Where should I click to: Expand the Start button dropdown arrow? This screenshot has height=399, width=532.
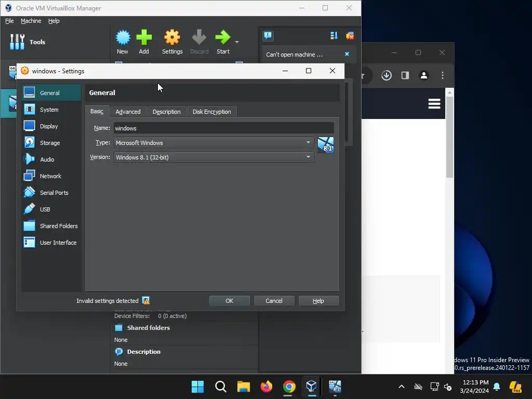pos(237,42)
